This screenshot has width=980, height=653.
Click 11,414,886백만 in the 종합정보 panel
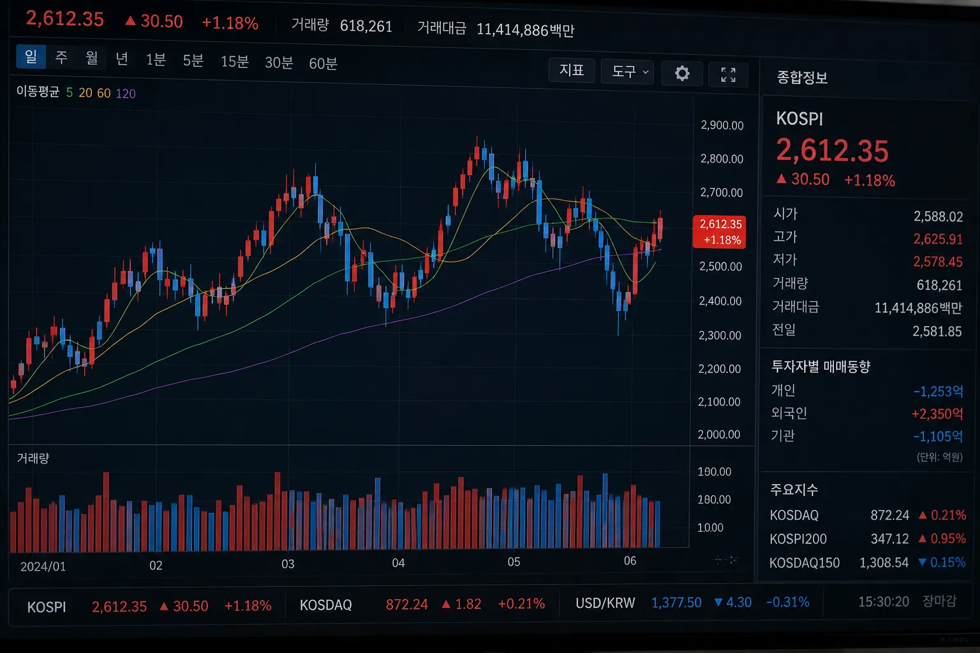pyautogui.click(x=918, y=308)
